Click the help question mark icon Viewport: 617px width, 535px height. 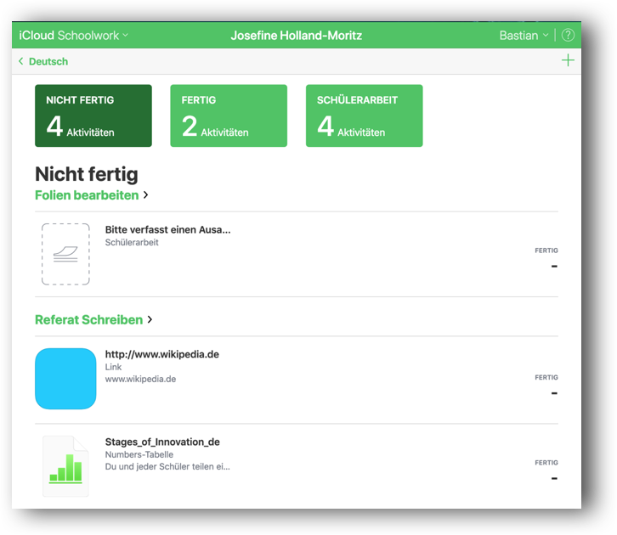tap(568, 36)
